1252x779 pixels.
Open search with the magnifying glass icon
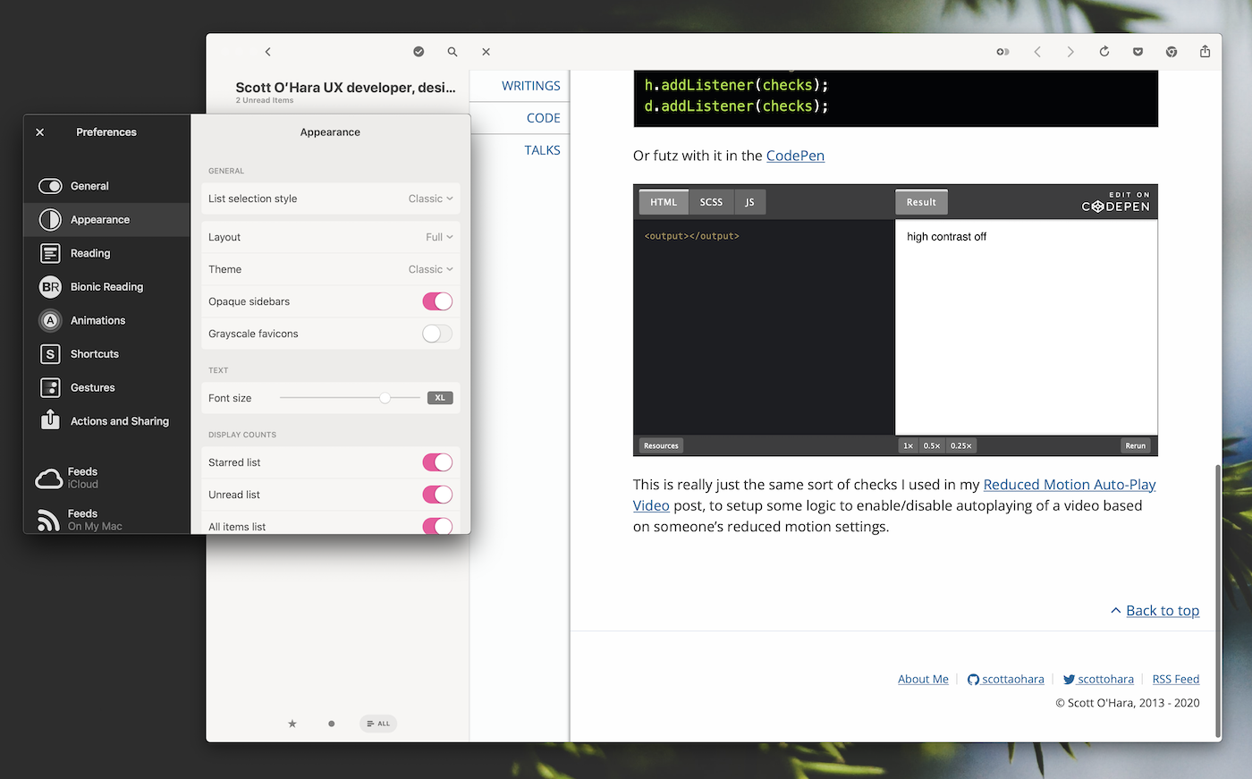point(453,52)
